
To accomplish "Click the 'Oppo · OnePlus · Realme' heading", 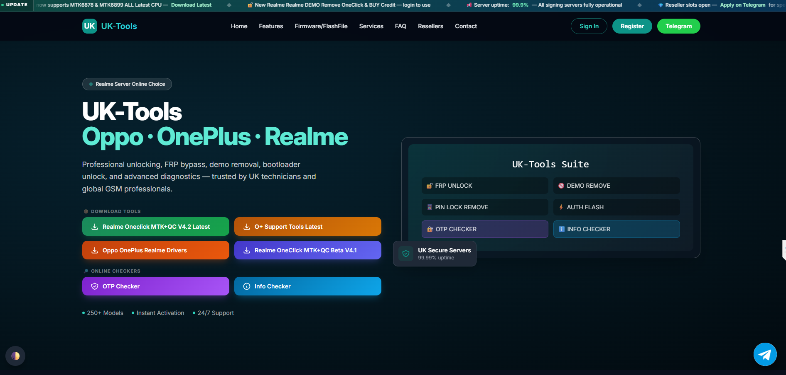I will [215, 137].
